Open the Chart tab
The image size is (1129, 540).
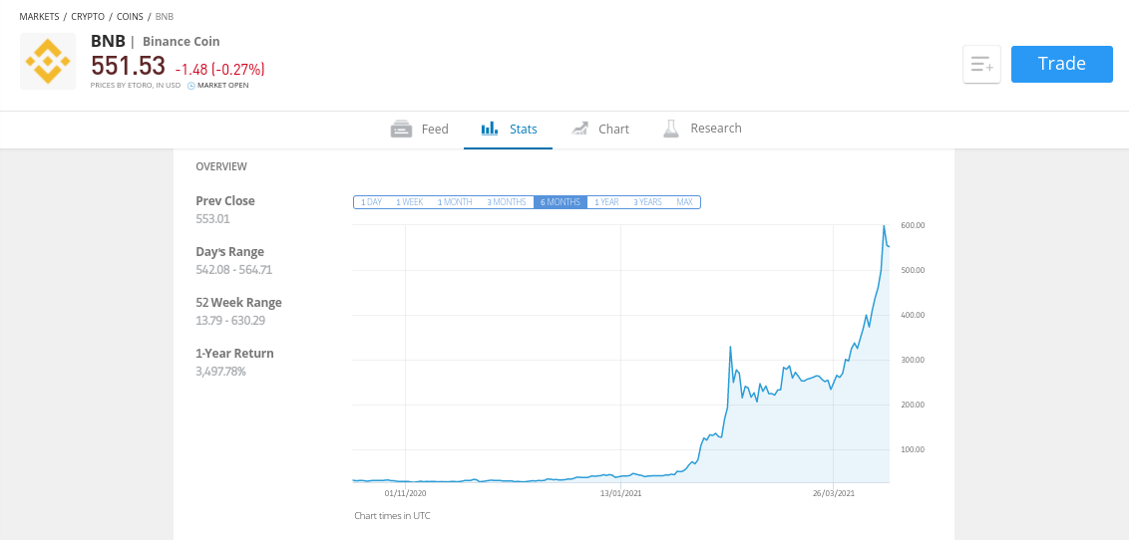(x=599, y=129)
